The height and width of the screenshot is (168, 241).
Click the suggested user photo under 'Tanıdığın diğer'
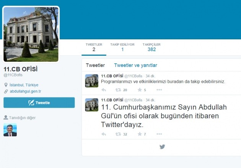[x=10, y=130]
